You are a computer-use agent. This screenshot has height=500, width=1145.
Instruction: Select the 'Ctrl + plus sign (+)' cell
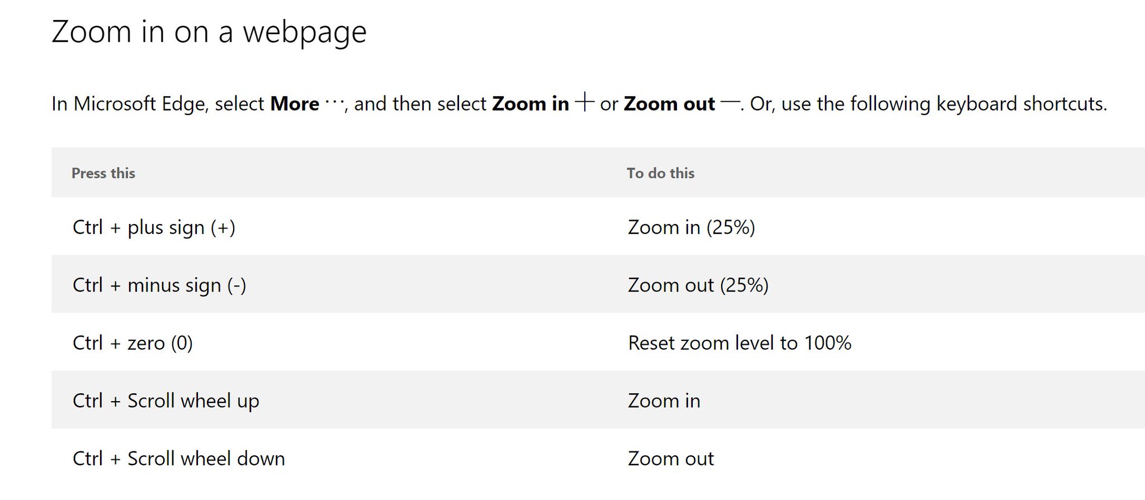(154, 227)
